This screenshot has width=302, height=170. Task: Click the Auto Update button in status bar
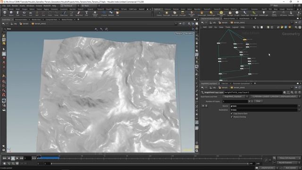(291, 168)
